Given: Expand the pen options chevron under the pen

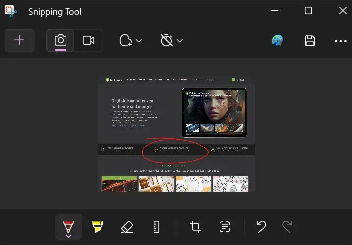Looking at the screenshot, I should pyautogui.click(x=68, y=236).
